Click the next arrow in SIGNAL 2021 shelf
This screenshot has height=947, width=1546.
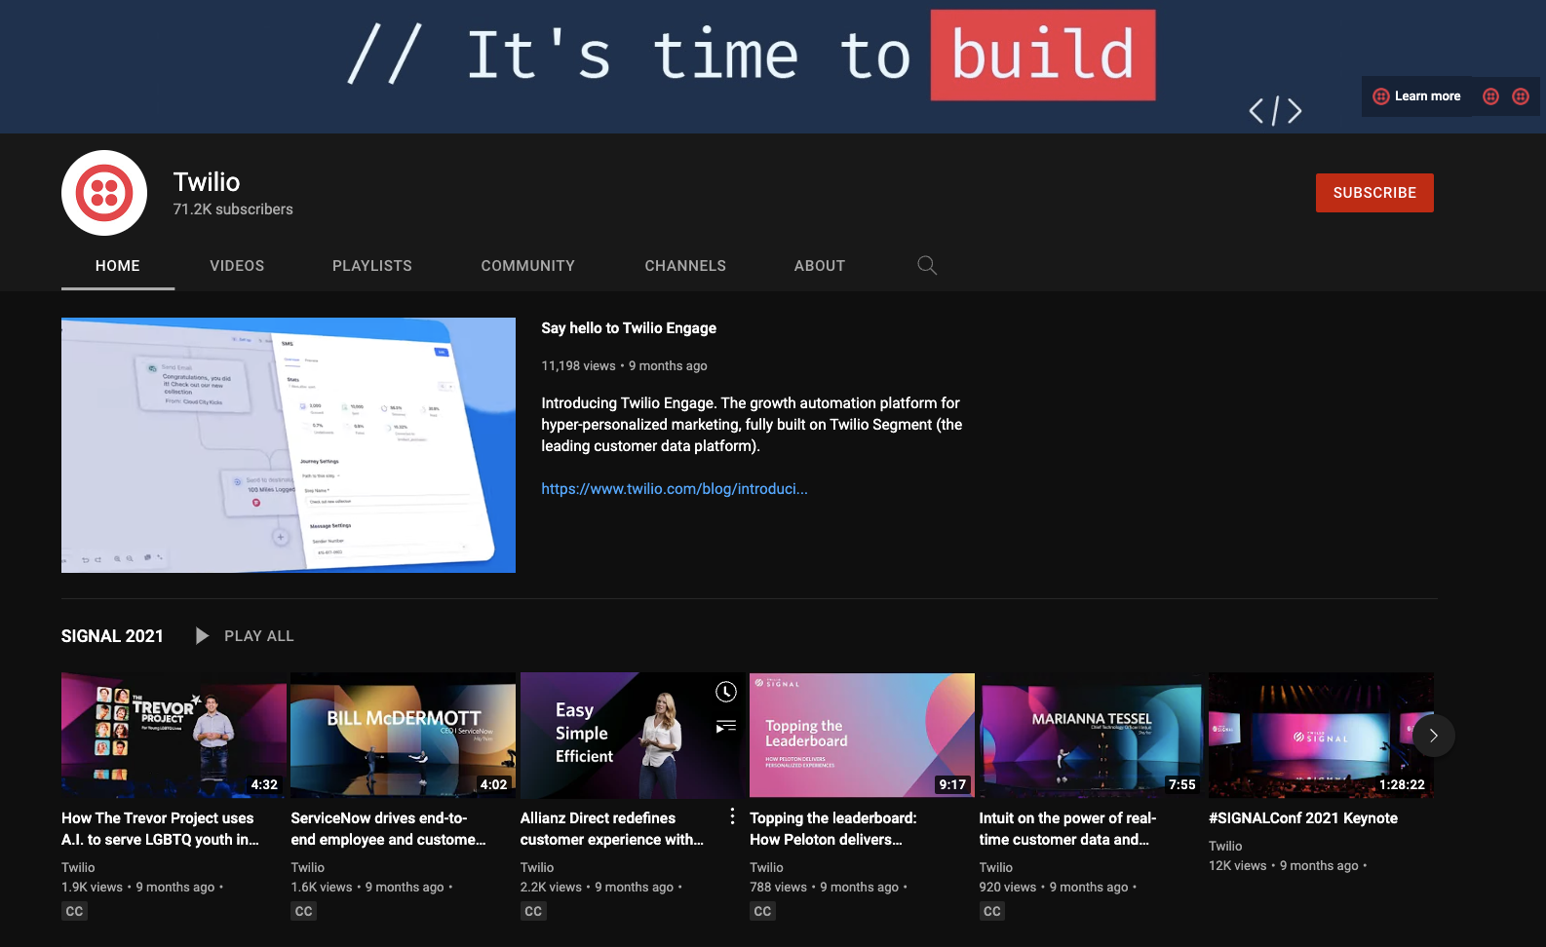1433,736
